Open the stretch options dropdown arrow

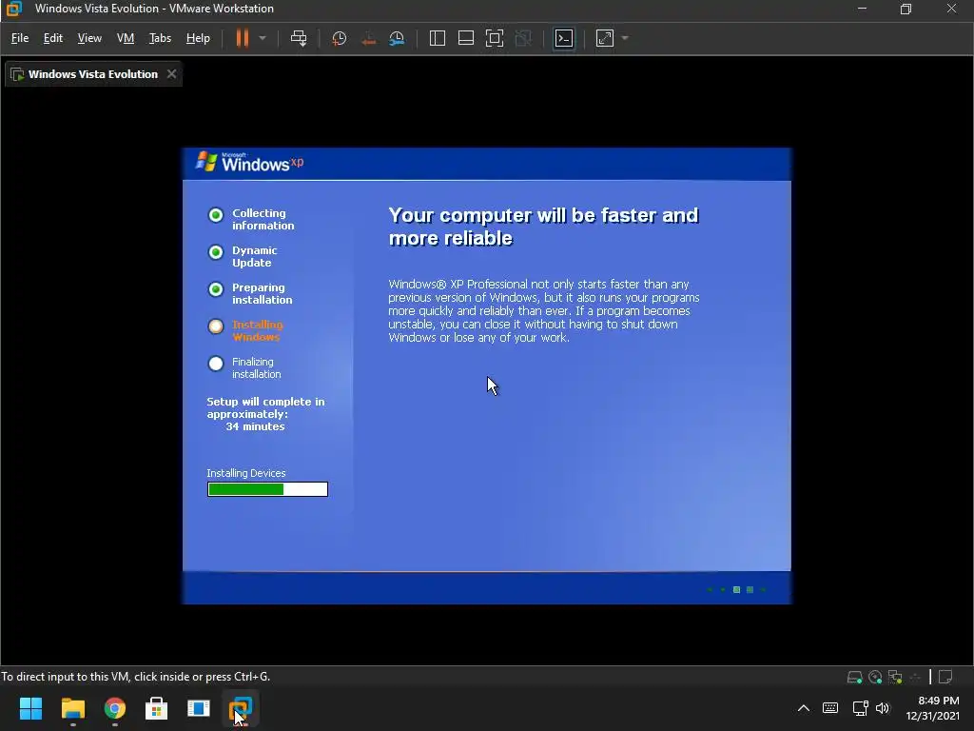pyautogui.click(x=625, y=38)
